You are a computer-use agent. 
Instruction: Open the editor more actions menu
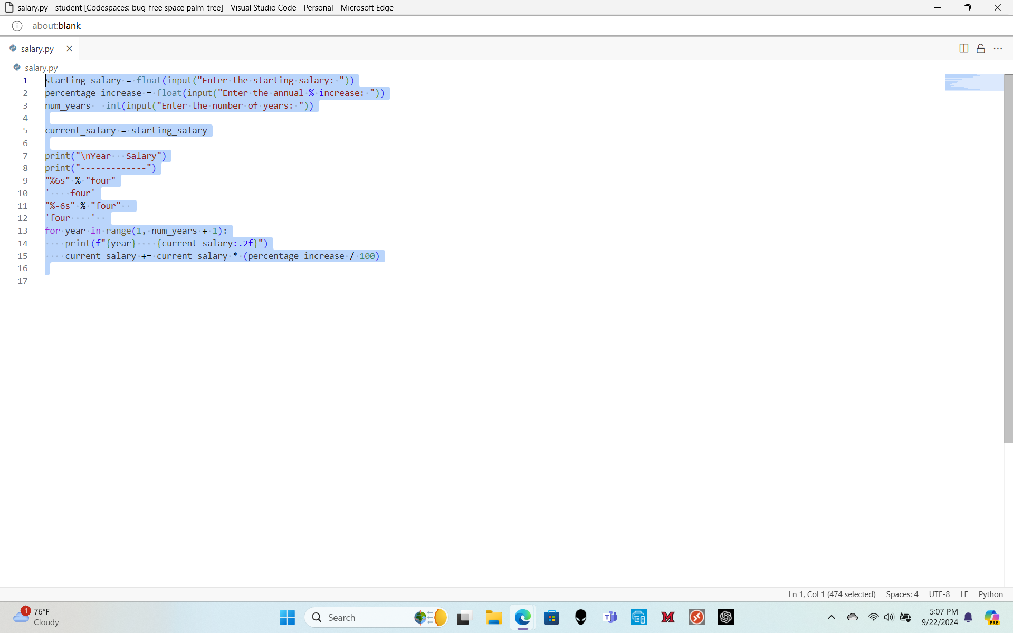[x=998, y=49]
